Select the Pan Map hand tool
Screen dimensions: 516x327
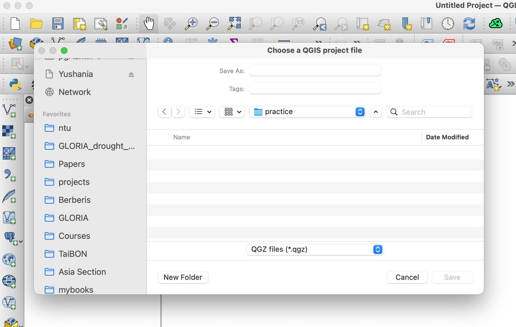tap(149, 23)
